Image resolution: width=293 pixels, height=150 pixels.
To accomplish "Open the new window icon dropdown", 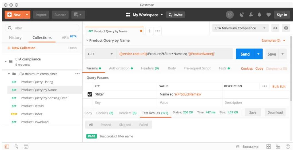I will pos(78,15).
